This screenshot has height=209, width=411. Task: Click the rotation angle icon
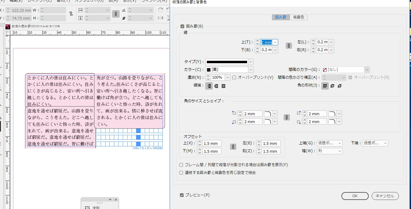pyautogui.click(x=124, y=10)
